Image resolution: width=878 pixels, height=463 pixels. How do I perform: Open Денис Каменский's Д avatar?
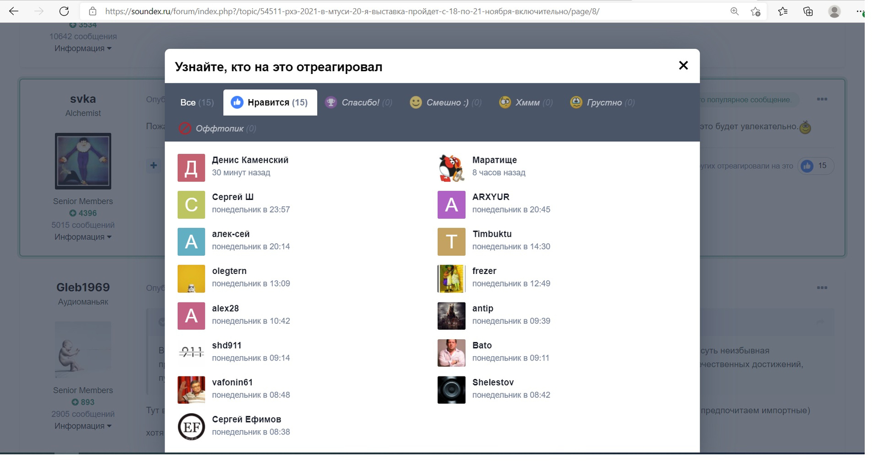pyautogui.click(x=191, y=168)
